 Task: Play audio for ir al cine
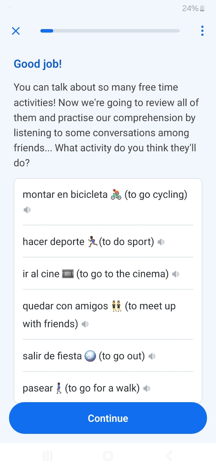coord(176,274)
